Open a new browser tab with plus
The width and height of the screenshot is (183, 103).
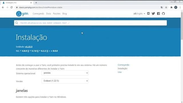[36, 3]
